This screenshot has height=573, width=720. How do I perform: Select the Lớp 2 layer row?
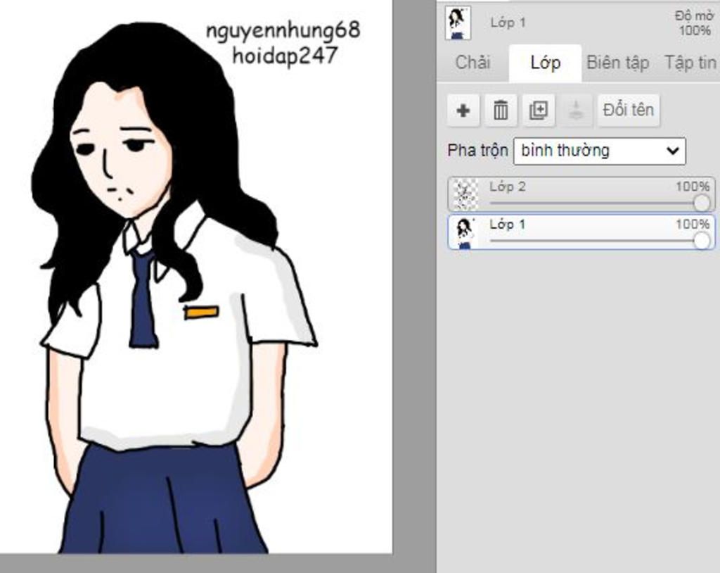tap(581, 194)
